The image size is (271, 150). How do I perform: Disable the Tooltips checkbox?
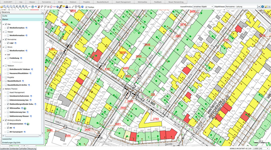86,7
